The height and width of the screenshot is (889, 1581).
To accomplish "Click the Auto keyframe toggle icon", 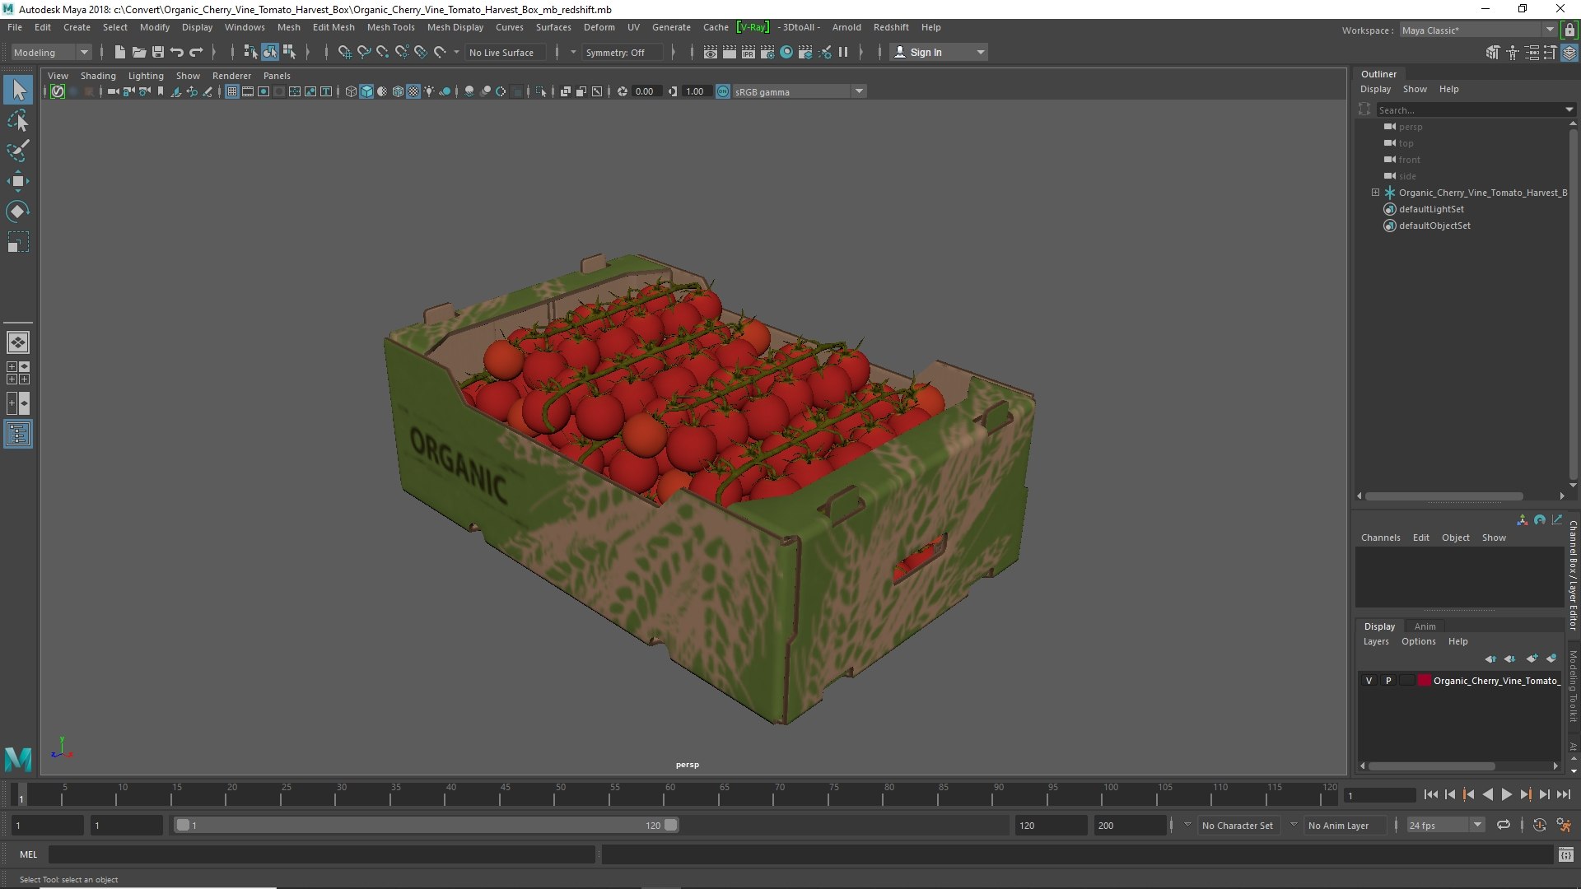I will pos(1539,825).
